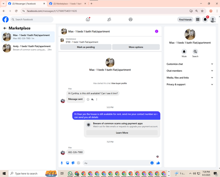Switch to Marketplace - 1 beds tab

coord(68,4)
